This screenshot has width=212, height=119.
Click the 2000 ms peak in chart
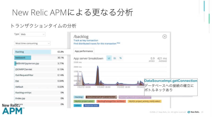click(98, 67)
